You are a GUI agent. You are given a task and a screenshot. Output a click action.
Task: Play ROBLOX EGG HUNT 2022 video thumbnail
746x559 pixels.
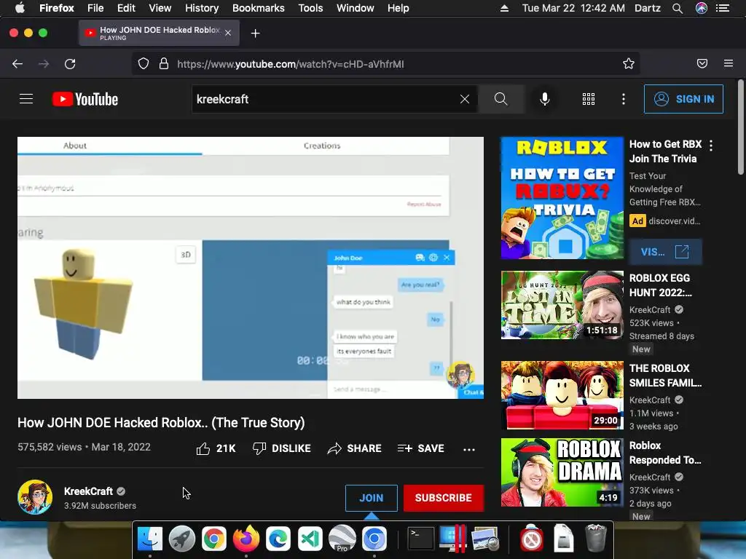point(562,305)
